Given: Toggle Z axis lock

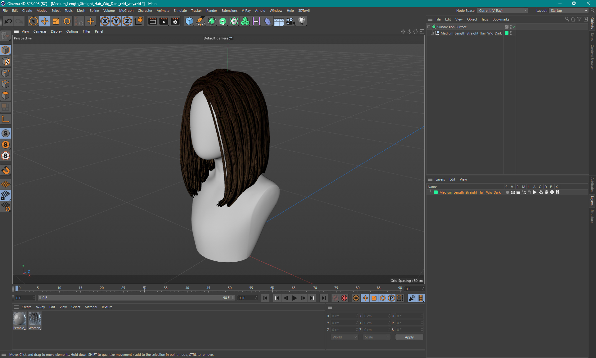Looking at the screenshot, I should [x=127, y=21].
